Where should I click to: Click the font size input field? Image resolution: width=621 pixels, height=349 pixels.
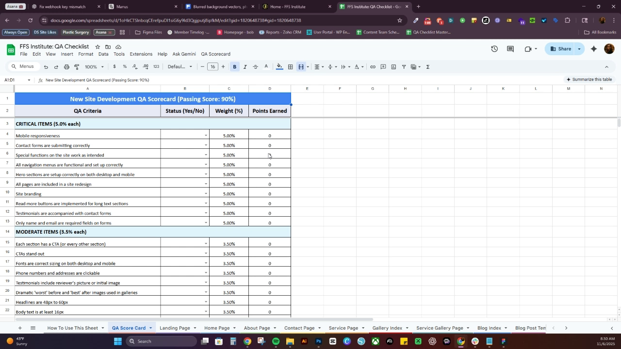pyautogui.click(x=212, y=67)
